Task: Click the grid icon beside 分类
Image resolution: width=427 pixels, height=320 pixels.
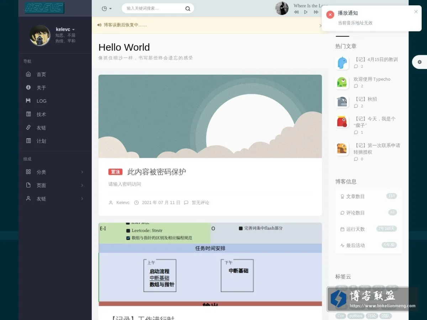Action: (x=28, y=172)
